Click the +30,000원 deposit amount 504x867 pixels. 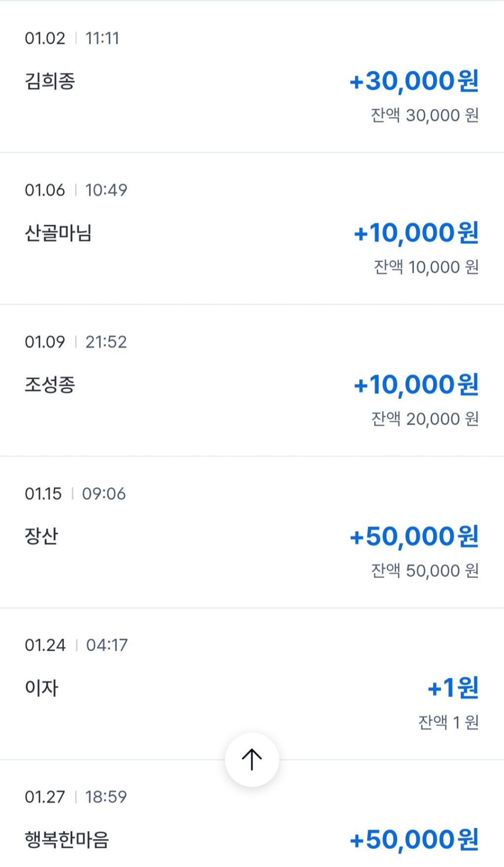coord(413,81)
